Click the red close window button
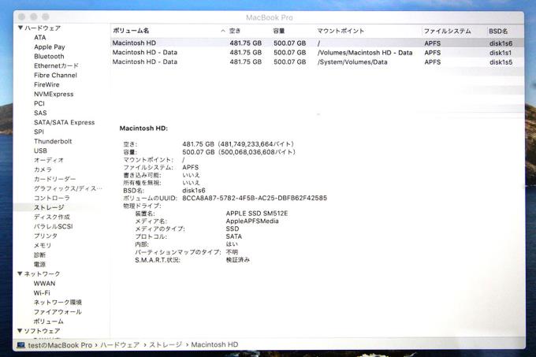 (x=22, y=17)
